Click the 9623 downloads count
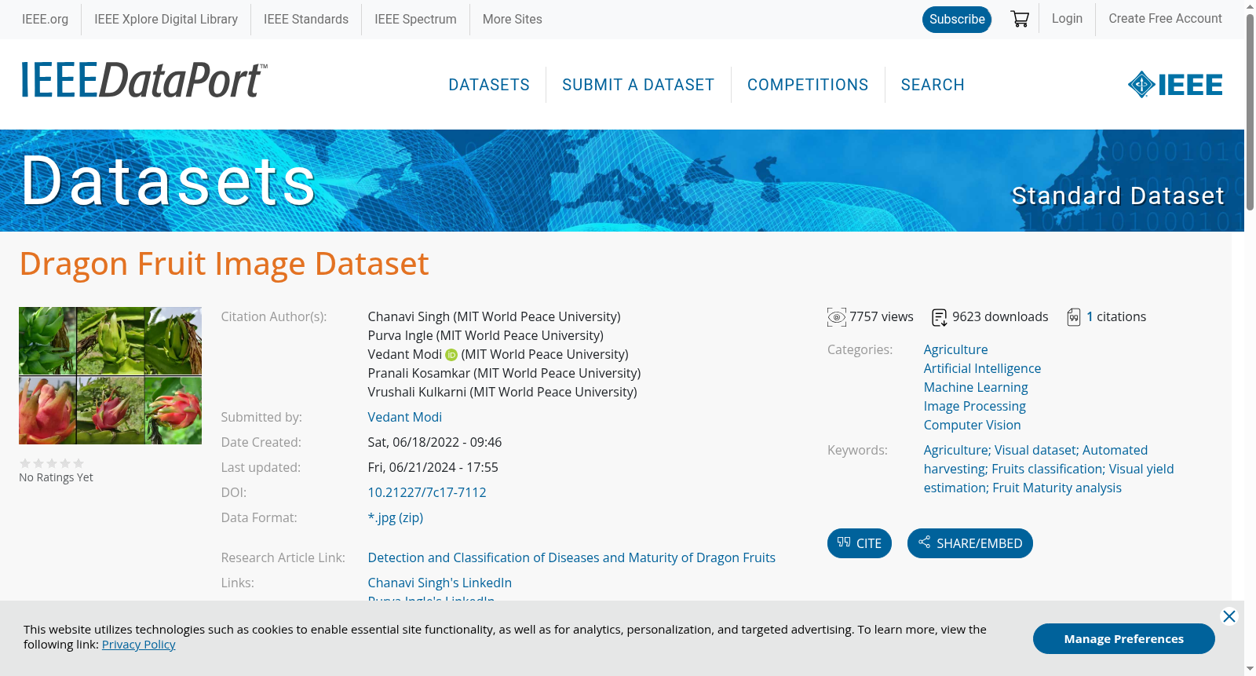This screenshot has width=1256, height=676. point(1000,317)
